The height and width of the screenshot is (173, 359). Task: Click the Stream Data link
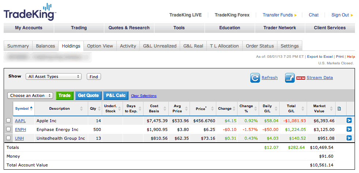319,78
